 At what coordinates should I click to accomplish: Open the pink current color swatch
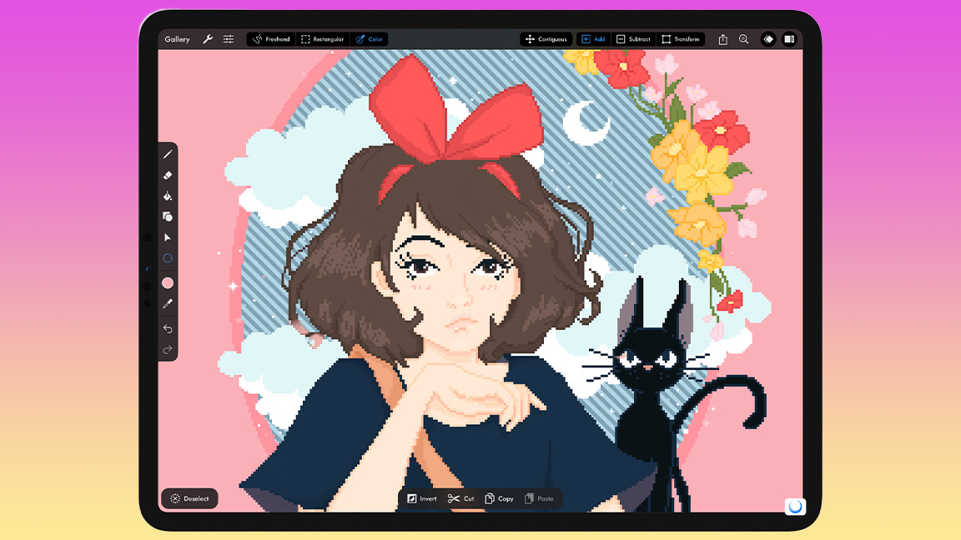[x=168, y=283]
